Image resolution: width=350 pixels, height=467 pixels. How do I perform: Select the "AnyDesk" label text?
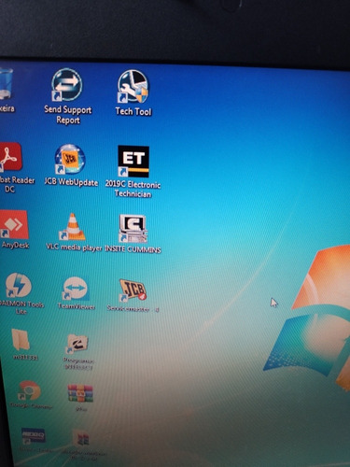[x=15, y=245]
